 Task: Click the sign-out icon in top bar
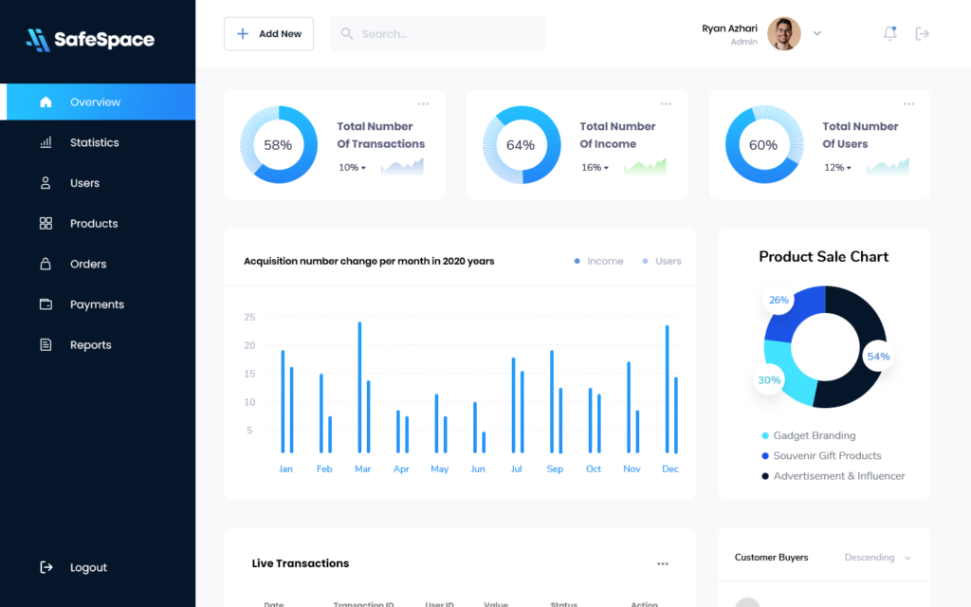coord(922,33)
